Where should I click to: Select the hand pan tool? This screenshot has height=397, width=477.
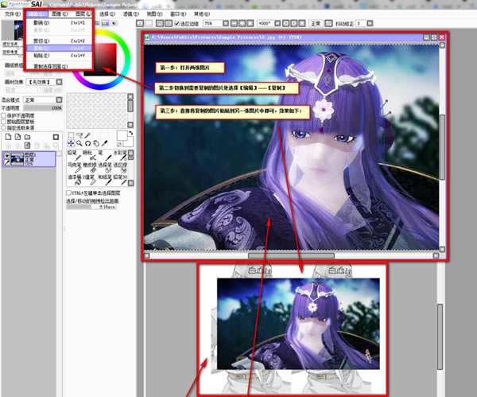pos(96,143)
